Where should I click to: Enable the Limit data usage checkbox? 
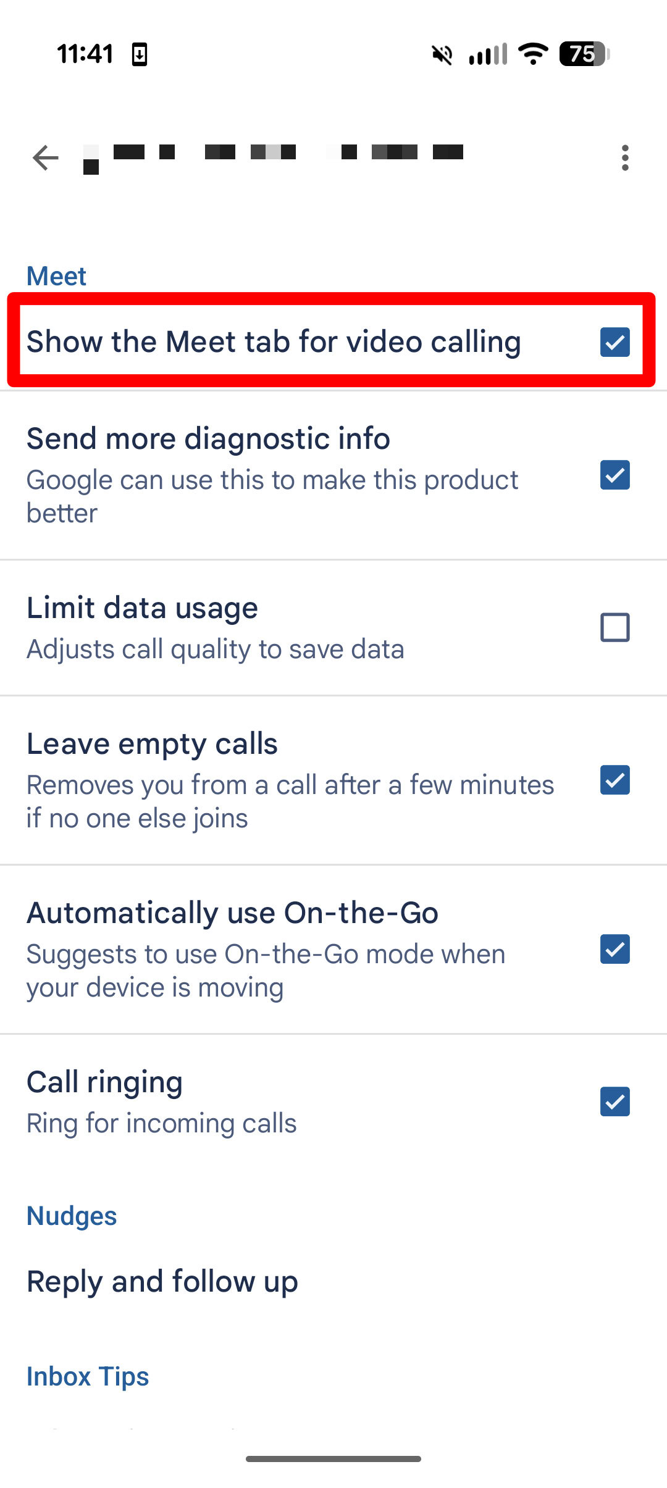tap(615, 627)
